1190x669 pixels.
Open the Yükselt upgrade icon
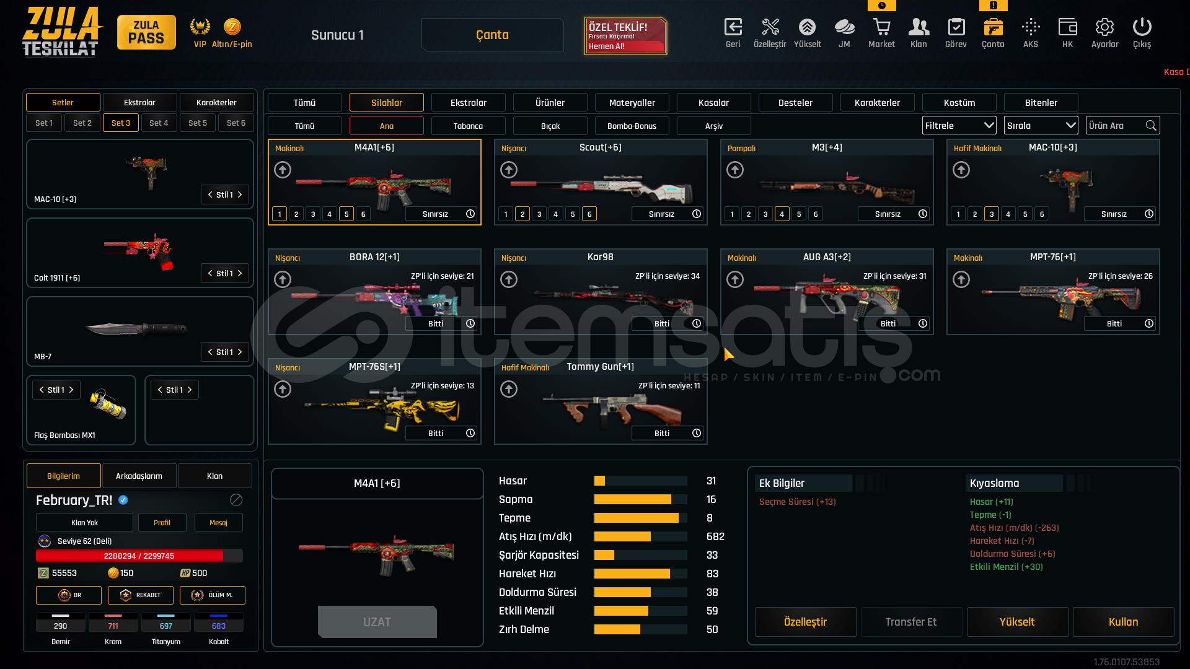click(807, 32)
